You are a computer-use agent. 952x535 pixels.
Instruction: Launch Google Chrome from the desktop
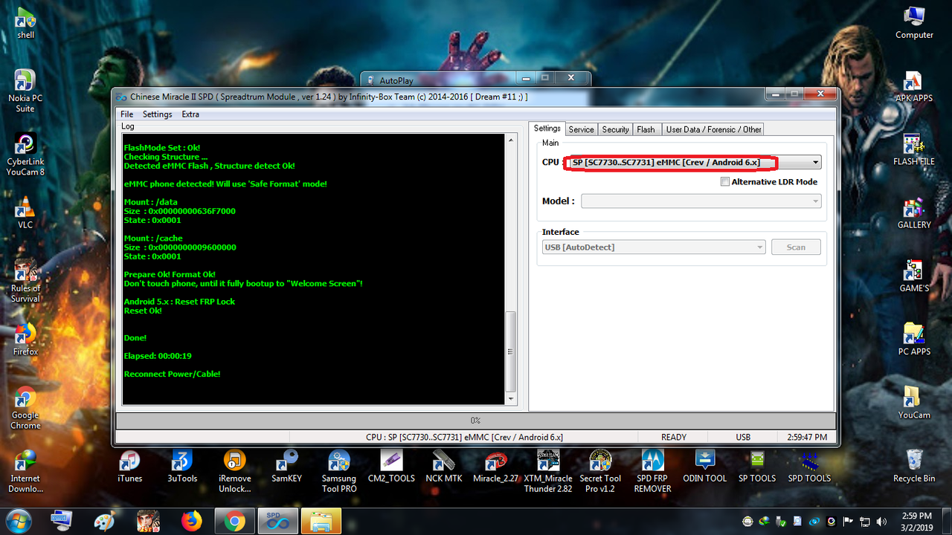25,408
